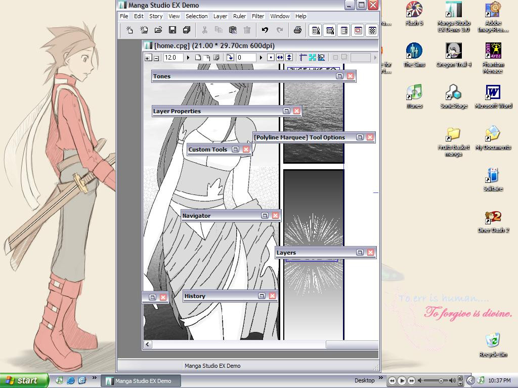Collapse the Layers palette roll-up button

coord(360,253)
